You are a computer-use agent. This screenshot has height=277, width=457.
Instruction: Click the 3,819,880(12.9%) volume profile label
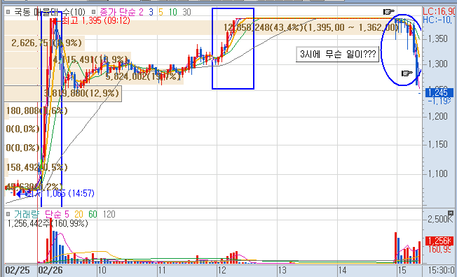[82, 94]
